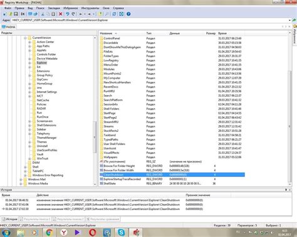Open the Справка menu
Viewport: 297px width, 237px height.
click(x=118, y=8)
